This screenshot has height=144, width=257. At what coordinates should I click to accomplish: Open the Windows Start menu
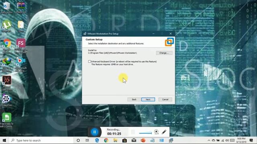[4, 140]
